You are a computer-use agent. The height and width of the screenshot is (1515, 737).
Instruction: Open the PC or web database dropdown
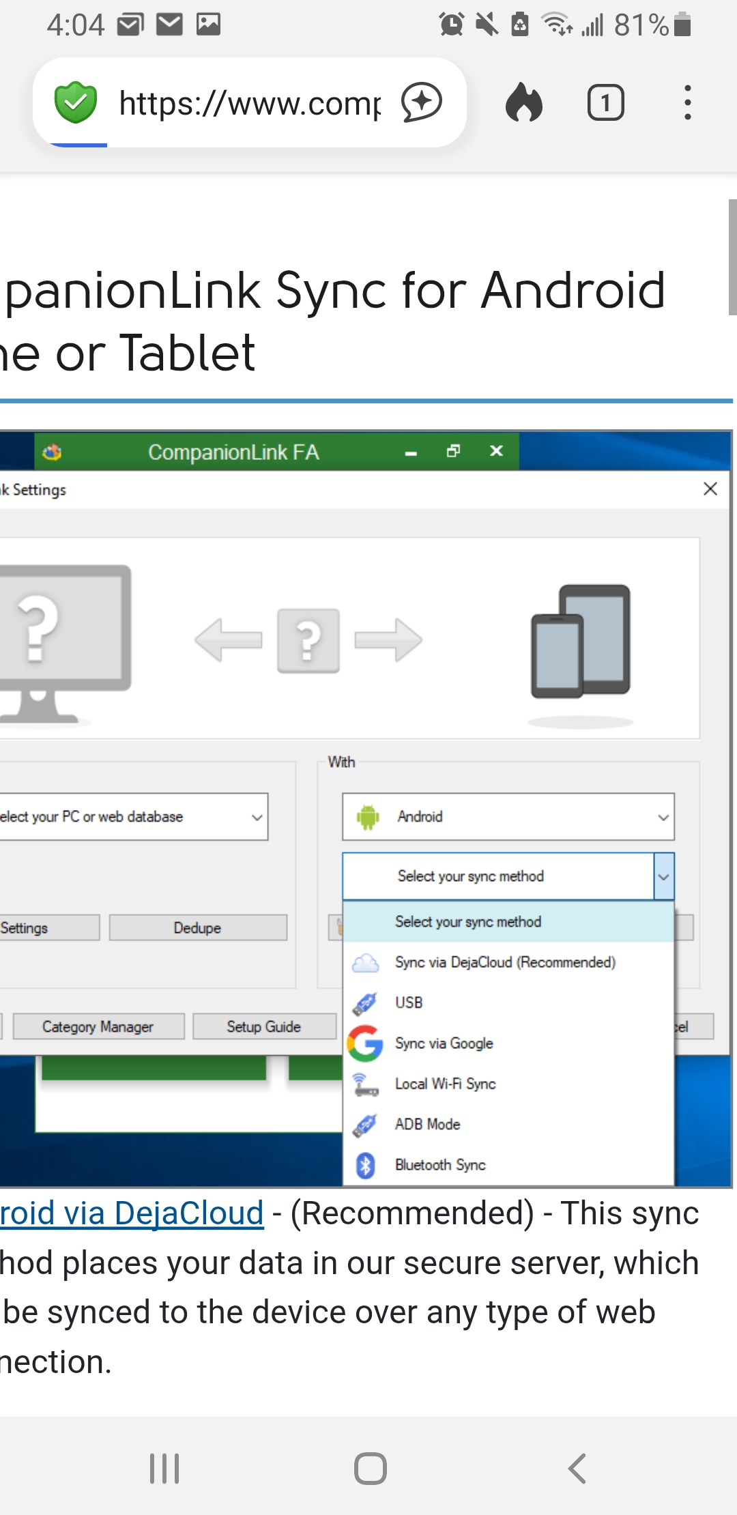coord(134,817)
